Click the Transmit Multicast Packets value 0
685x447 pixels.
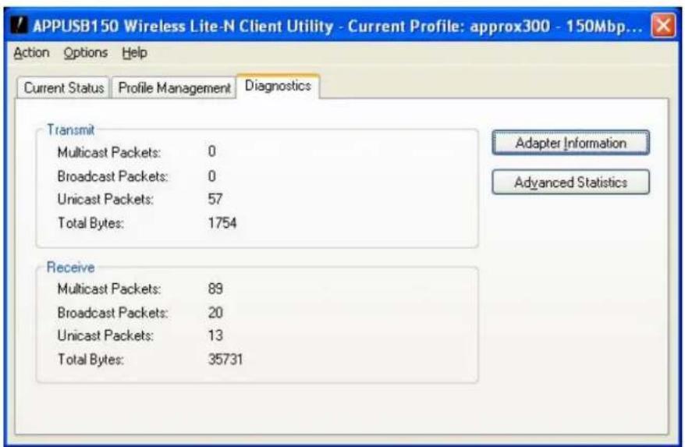click(x=212, y=151)
